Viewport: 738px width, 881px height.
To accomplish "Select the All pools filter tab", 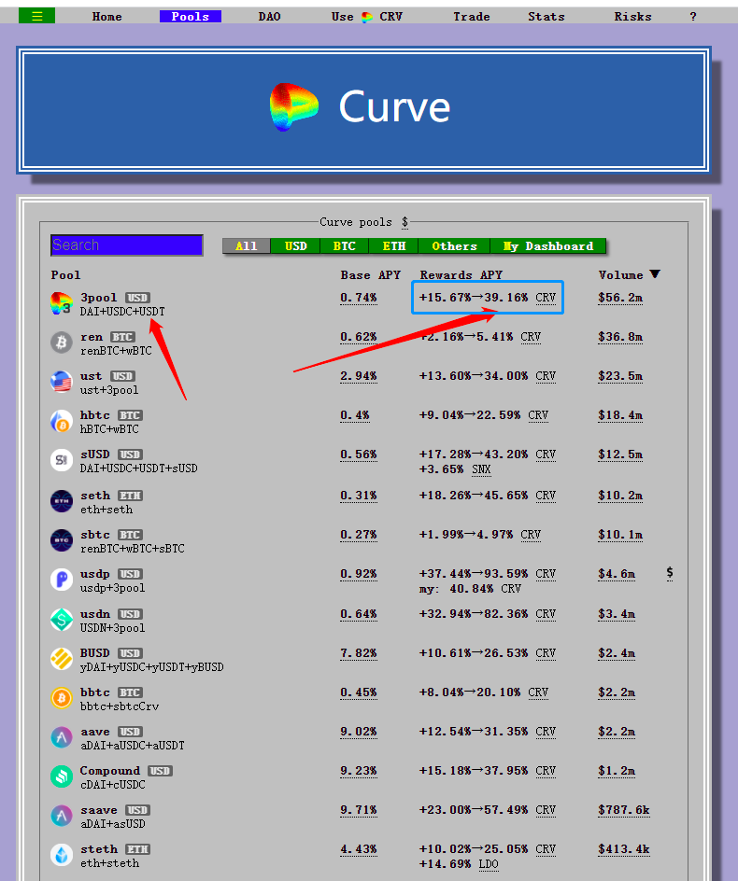I will pyautogui.click(x=247, y=246).
